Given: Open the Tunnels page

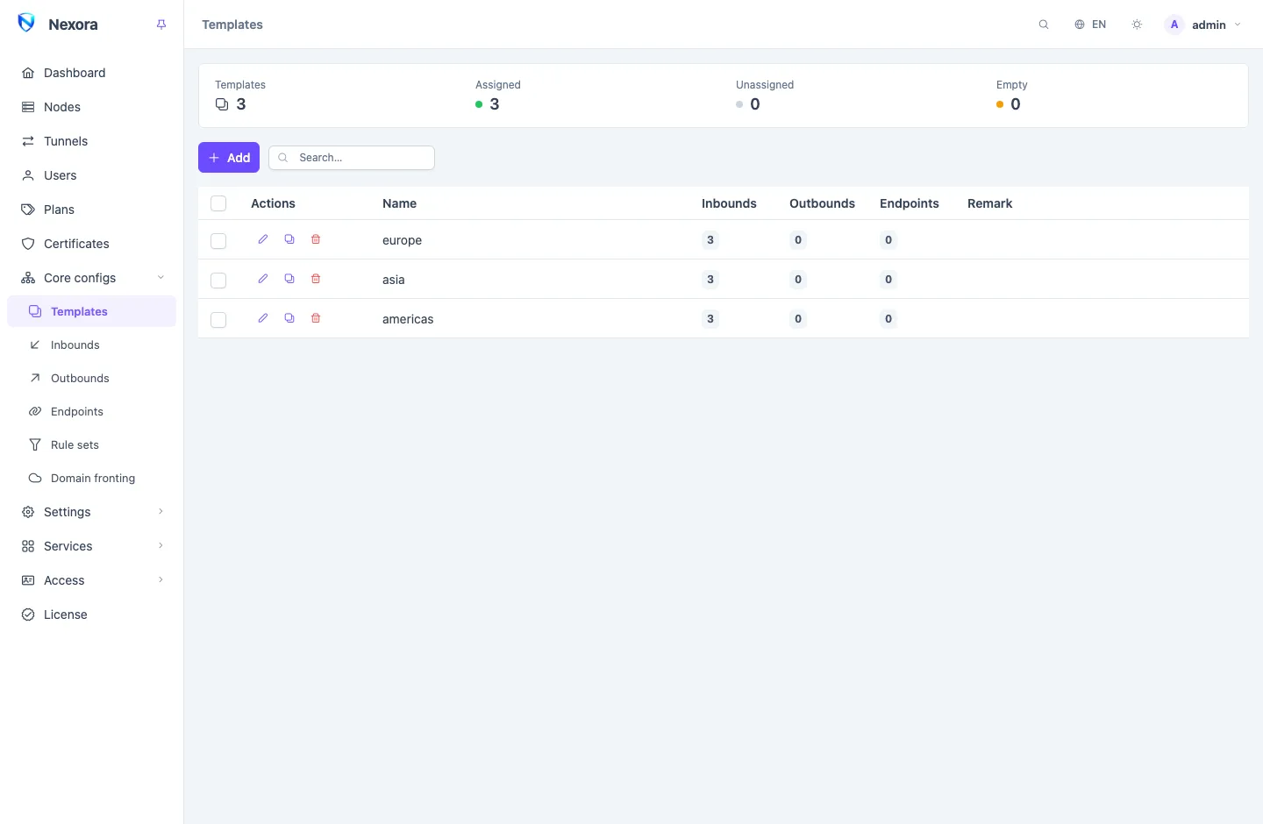Looking at the screenshot, I should pyautogui.click(x=92, y=141).
